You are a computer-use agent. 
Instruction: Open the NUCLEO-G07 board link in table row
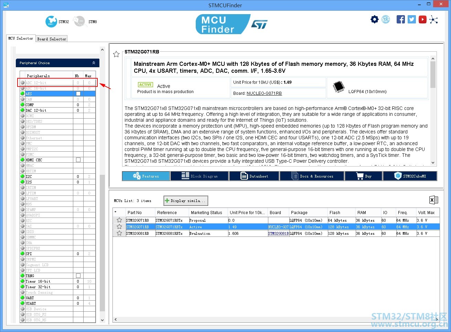tap(278, 227)
